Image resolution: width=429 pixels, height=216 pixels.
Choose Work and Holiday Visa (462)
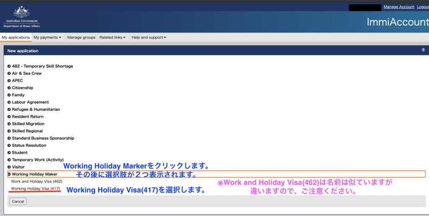(x=37, y=181)
